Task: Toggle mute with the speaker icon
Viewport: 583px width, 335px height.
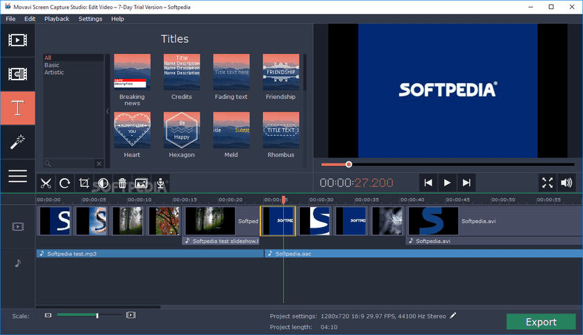Action: coord(566,183)
